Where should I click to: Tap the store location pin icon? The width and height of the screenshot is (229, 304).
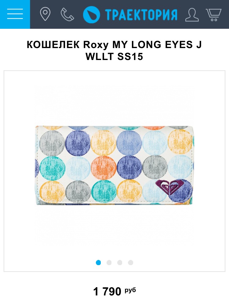tap(45, 14)
